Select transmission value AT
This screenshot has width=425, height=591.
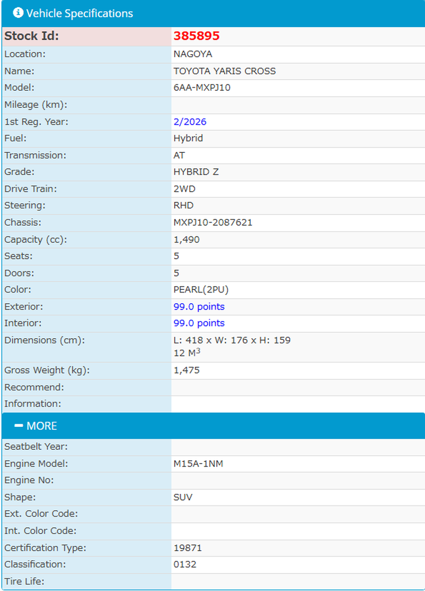coord(179,155)
